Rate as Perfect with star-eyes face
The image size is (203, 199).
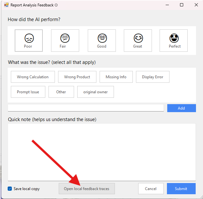[174, 41]
